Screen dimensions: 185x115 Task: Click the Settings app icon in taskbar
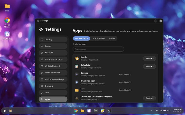109,111
